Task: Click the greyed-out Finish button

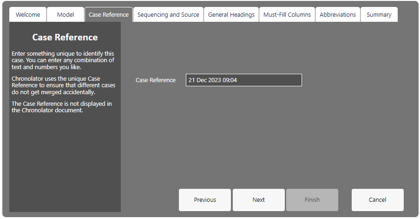Action: [x=312, y=200]
